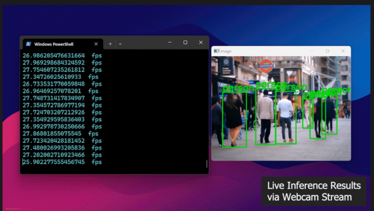Expand the new tab profile dropdown chevron
374x211 pixels.
click(x=120, y=44)
